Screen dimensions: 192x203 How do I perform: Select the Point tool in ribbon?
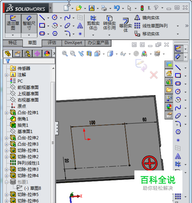80,34
